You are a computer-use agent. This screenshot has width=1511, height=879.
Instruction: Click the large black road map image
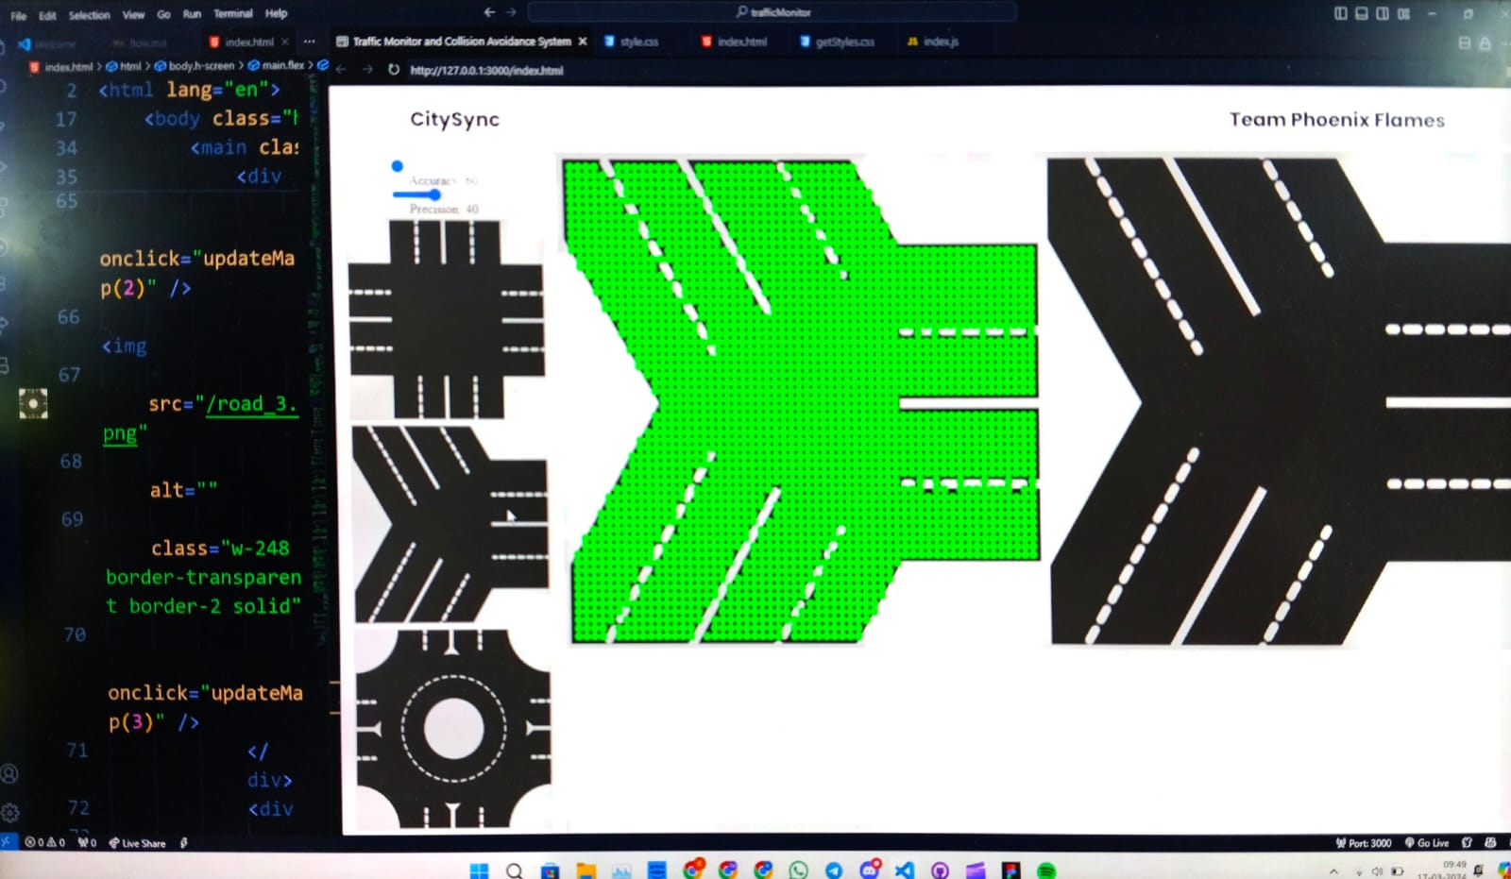tap(1280, 401)
